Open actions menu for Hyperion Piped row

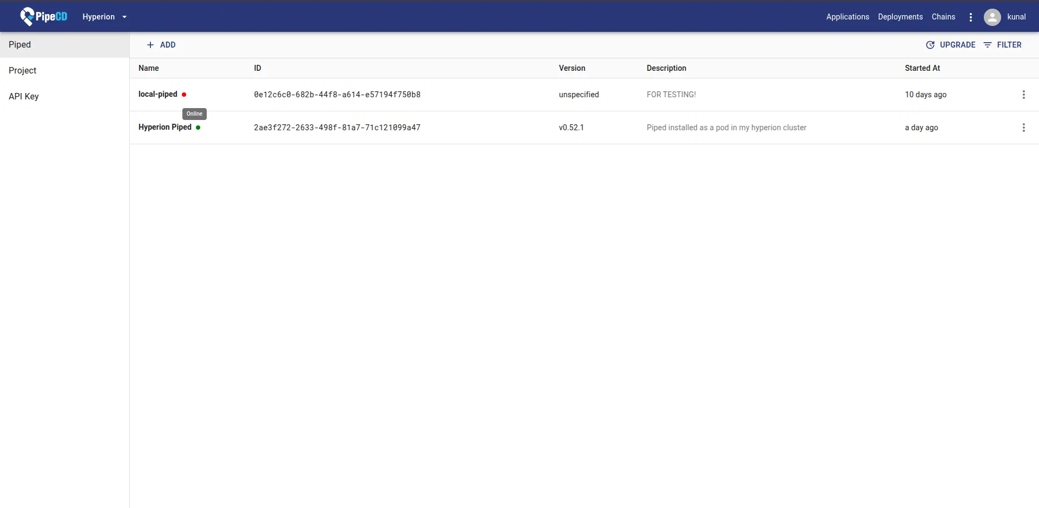1023,128
